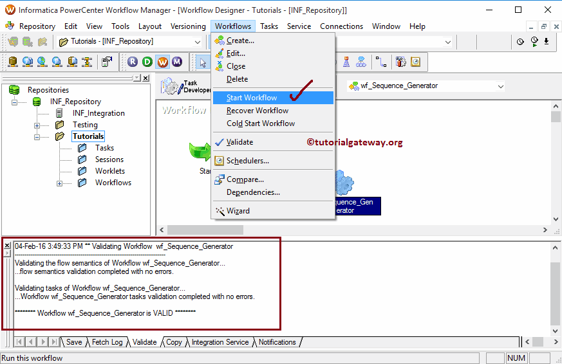The width and height of the screenshot is (562, 364).
Task: Click the workspace horizontal scrollbar thumb
Action: tap(205, 230)
